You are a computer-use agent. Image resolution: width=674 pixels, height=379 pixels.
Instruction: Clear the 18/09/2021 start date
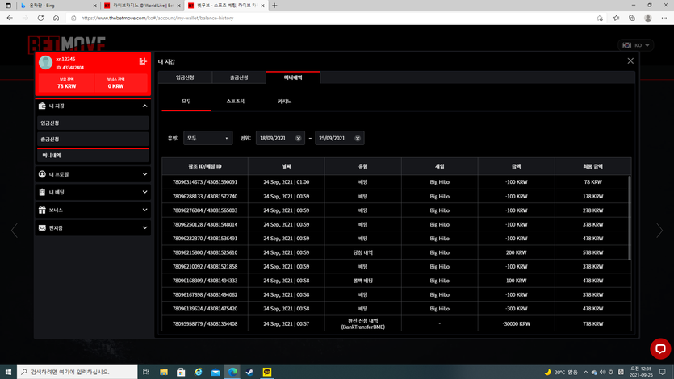pos(299,138)
